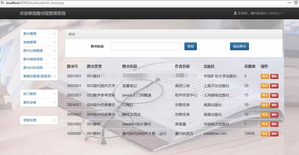Click the chevron arrow beside 读者管理
The width and height of the screenshot is (299, 155).
54,42
